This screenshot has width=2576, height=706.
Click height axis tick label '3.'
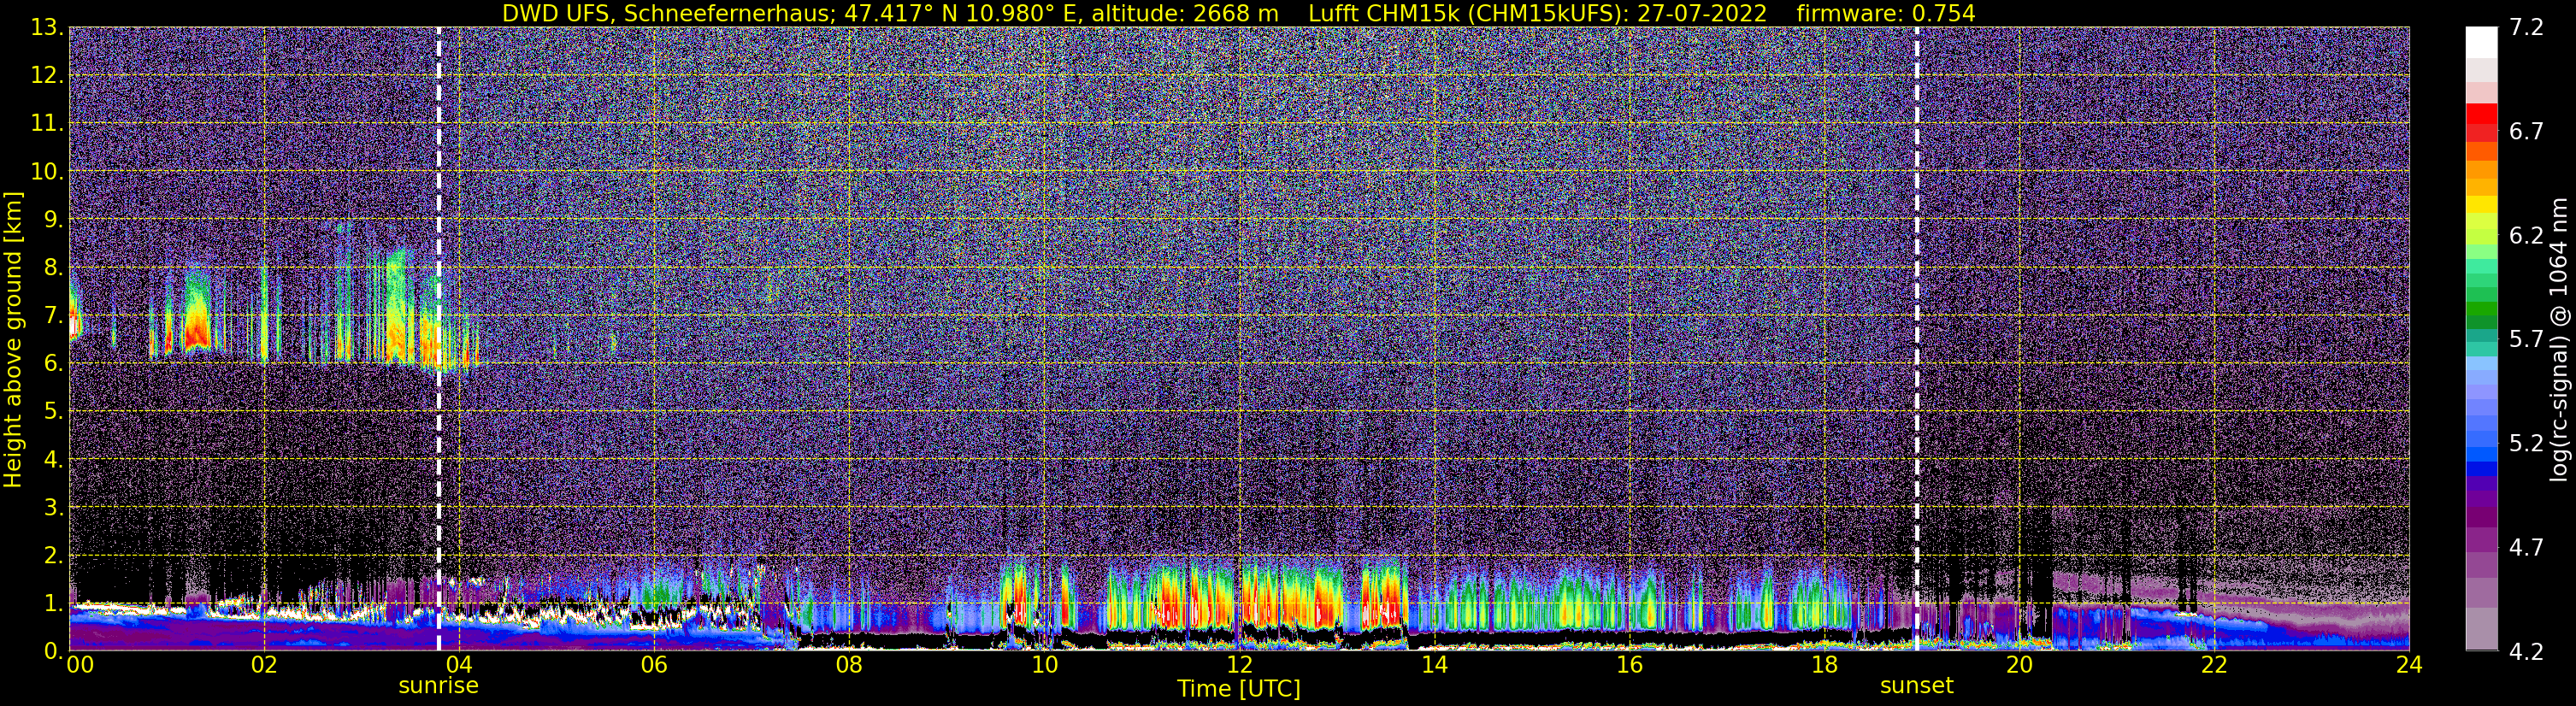click(x=53, y=508)
